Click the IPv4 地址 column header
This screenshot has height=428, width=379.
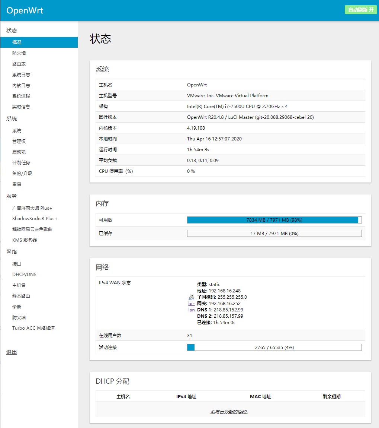point(186,397)
